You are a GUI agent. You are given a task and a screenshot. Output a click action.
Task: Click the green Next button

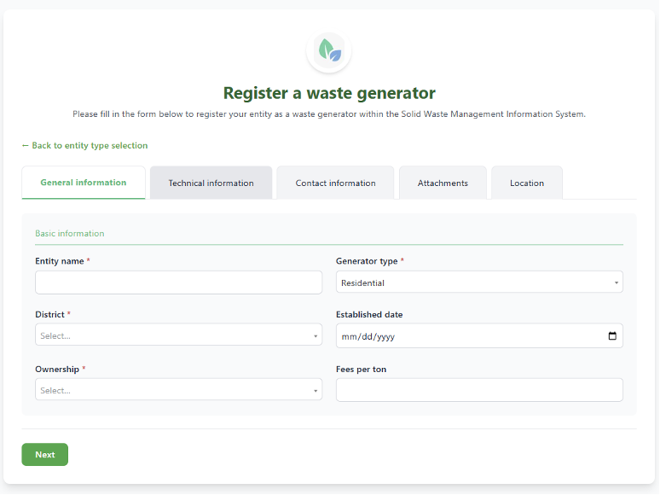[x=45, y=455]
